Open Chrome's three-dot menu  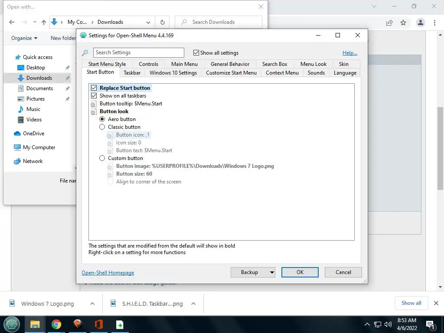click(434, 23)
